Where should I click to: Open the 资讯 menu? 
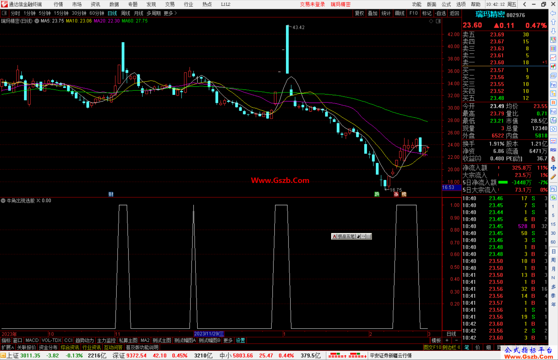pyautogui.click(x=96, y=4)
